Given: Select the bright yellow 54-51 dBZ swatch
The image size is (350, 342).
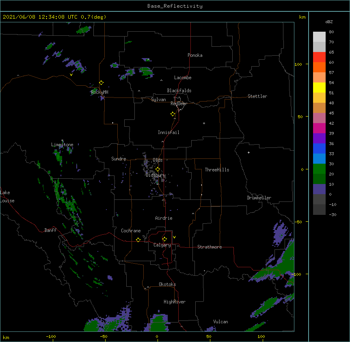Looking at the screenshot, I should point(319,87).
